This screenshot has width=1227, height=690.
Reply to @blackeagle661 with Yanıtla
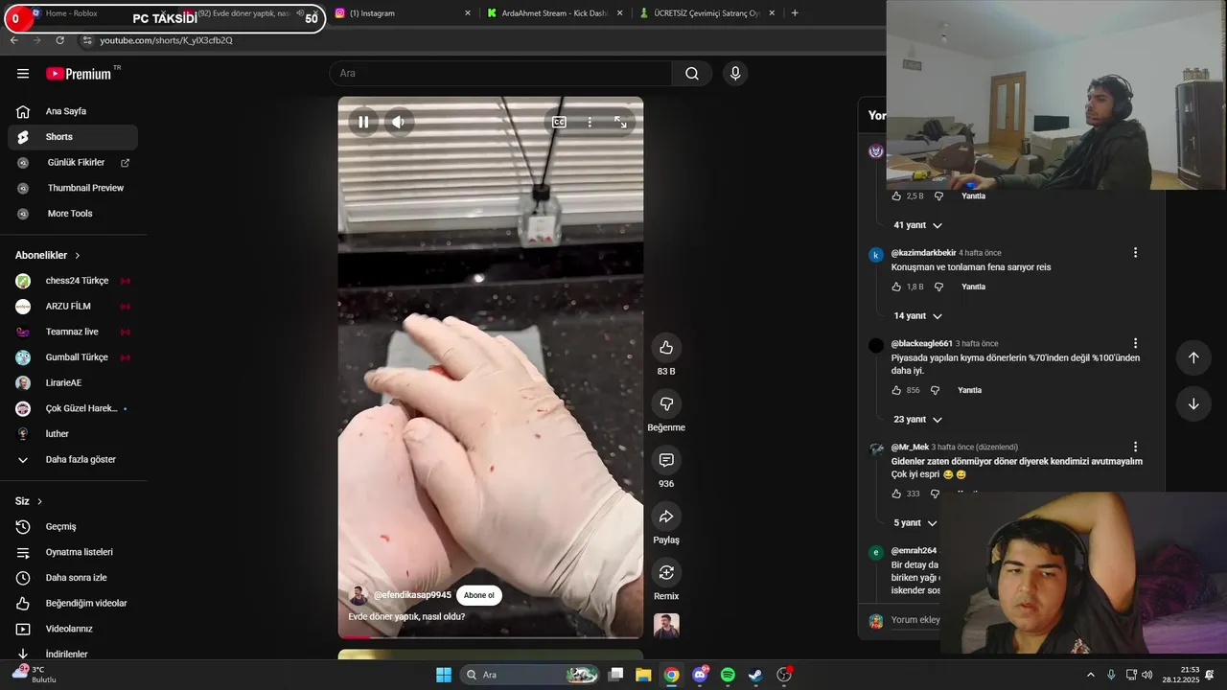pos(969,390)
